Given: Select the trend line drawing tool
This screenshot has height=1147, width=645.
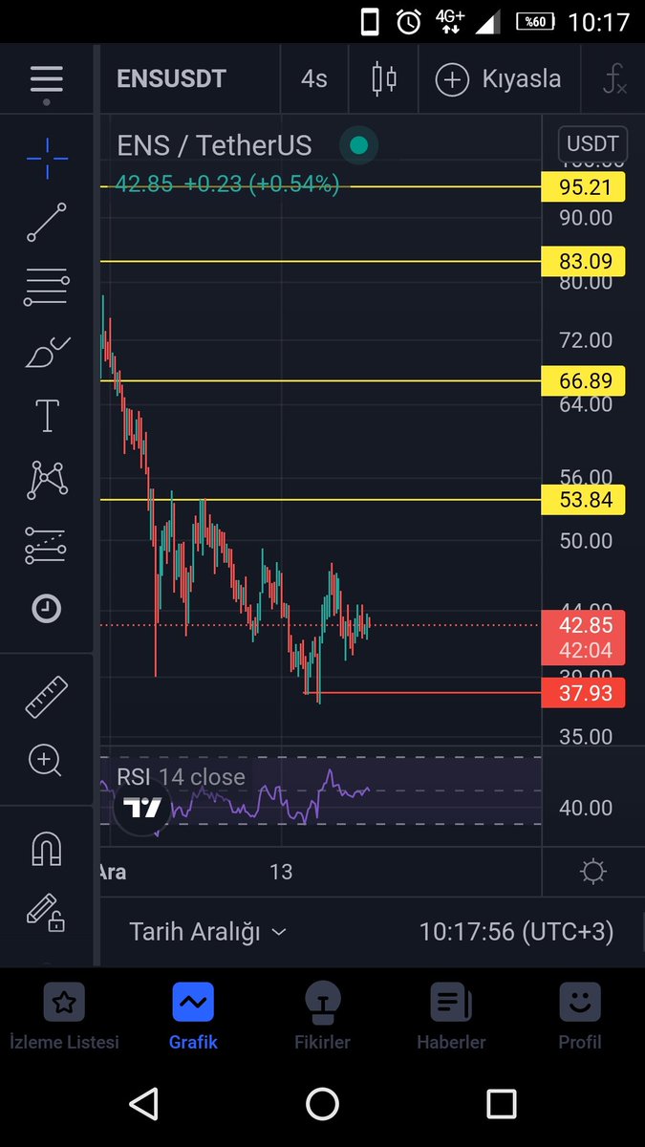Looking at the screenshot, I should [x=46, y=222].
